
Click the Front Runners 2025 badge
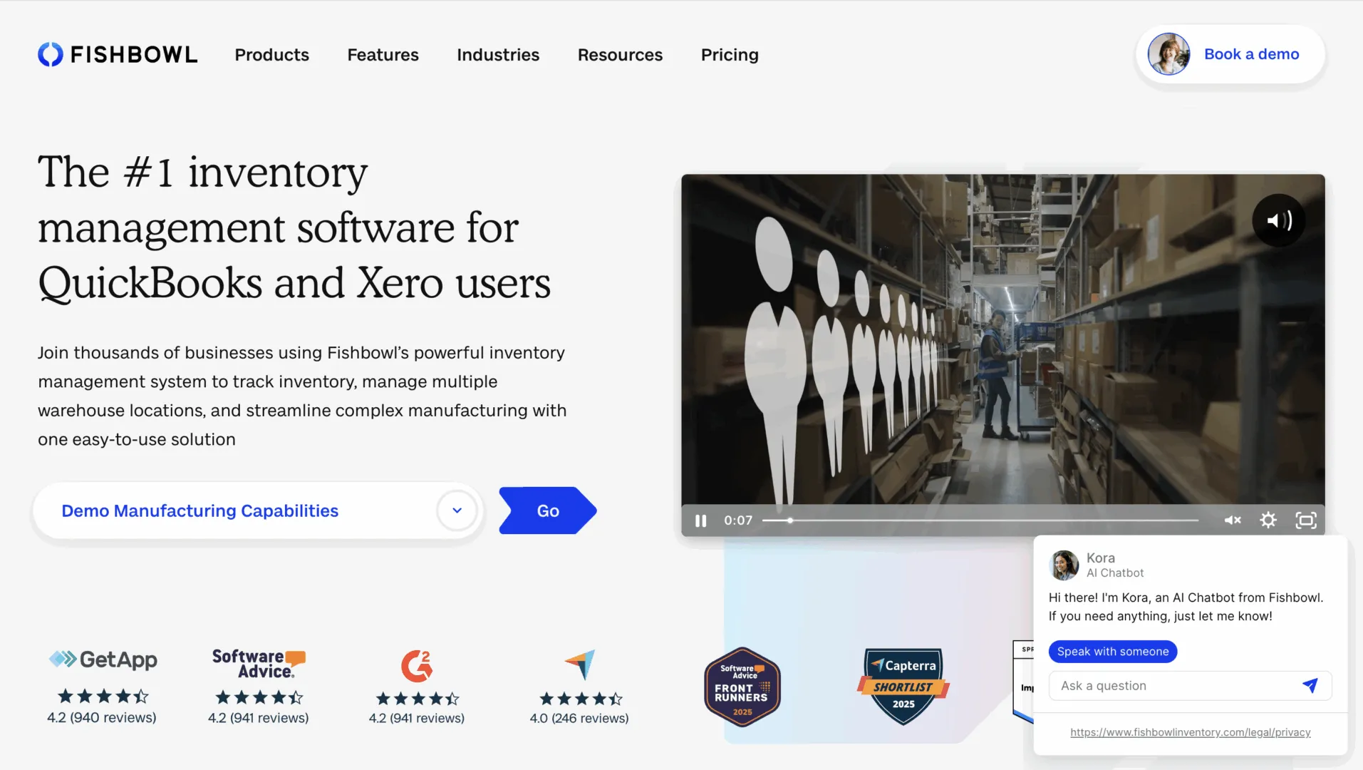coord(742,687)
